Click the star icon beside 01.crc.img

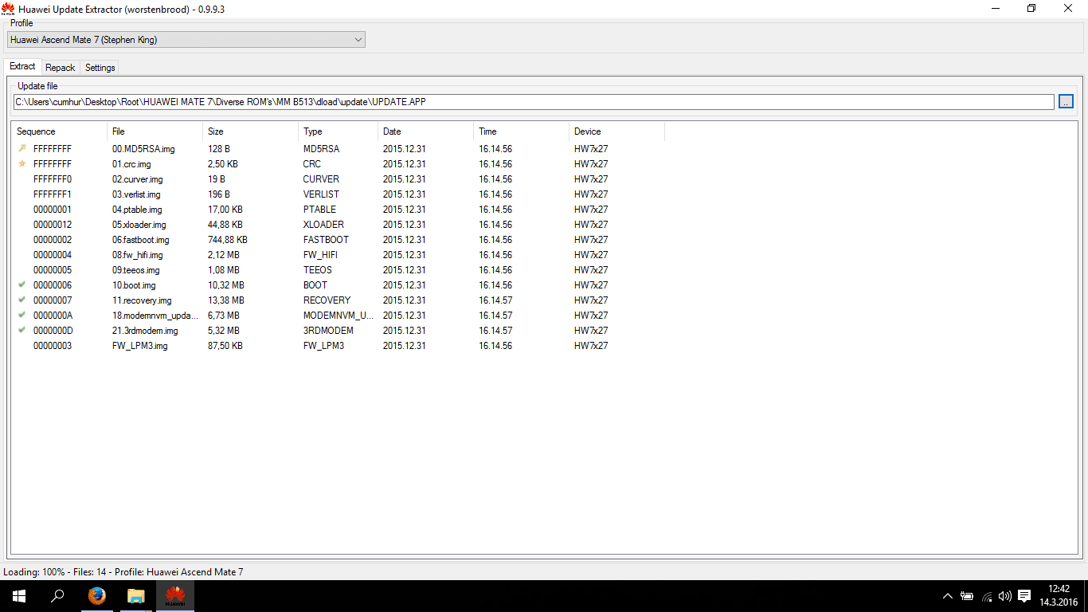(22, 163)
